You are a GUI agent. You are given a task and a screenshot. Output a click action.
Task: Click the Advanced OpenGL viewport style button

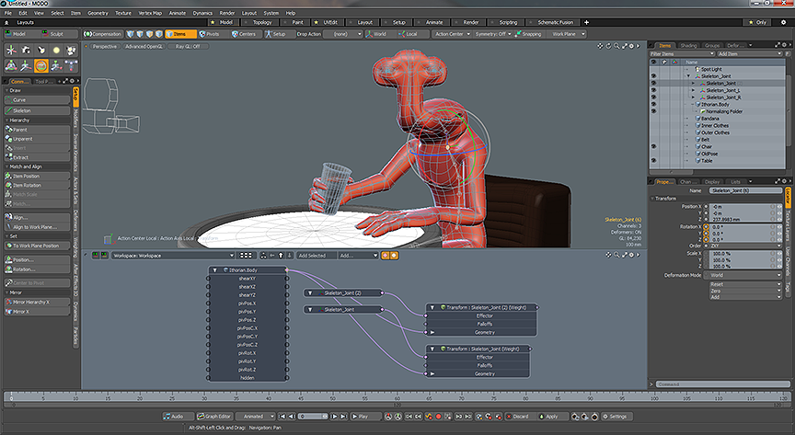click(x=144, y=46)
